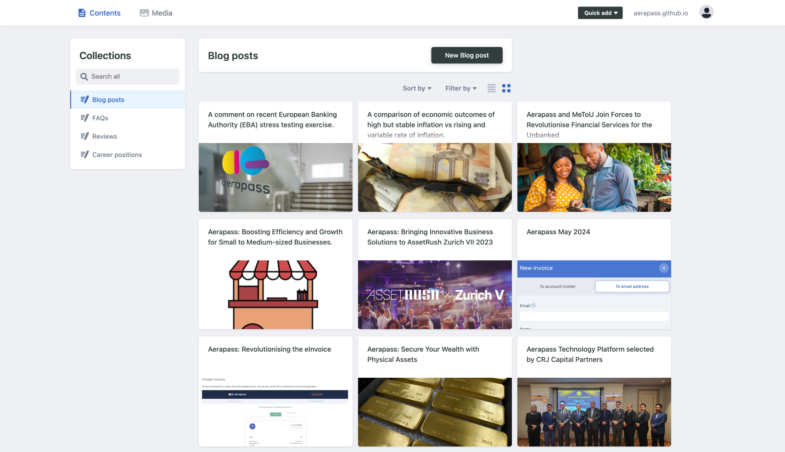Click the FAQs sidebar icon
Image resolution: width=785 pixels, height=452 pixels.
pyautogui.click(x=84, y=118)
